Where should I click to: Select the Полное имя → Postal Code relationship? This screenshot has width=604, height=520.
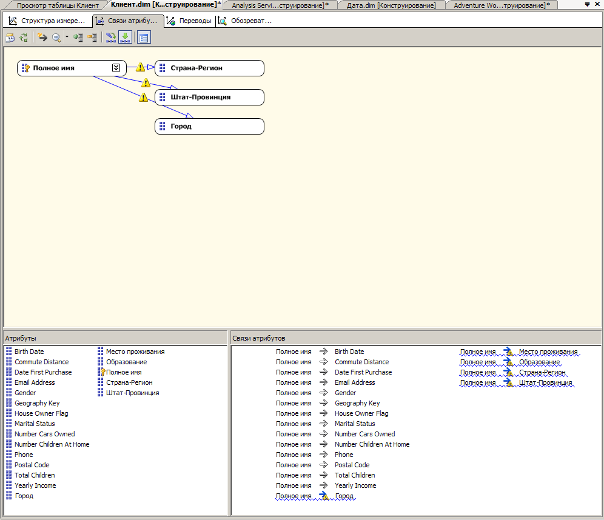click(x=323, y=465)
